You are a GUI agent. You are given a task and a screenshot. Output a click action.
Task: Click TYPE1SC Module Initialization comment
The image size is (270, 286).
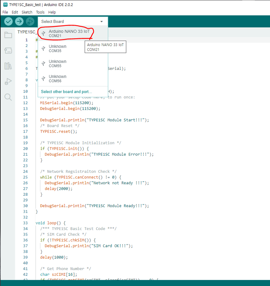click(x=81, y=143)
